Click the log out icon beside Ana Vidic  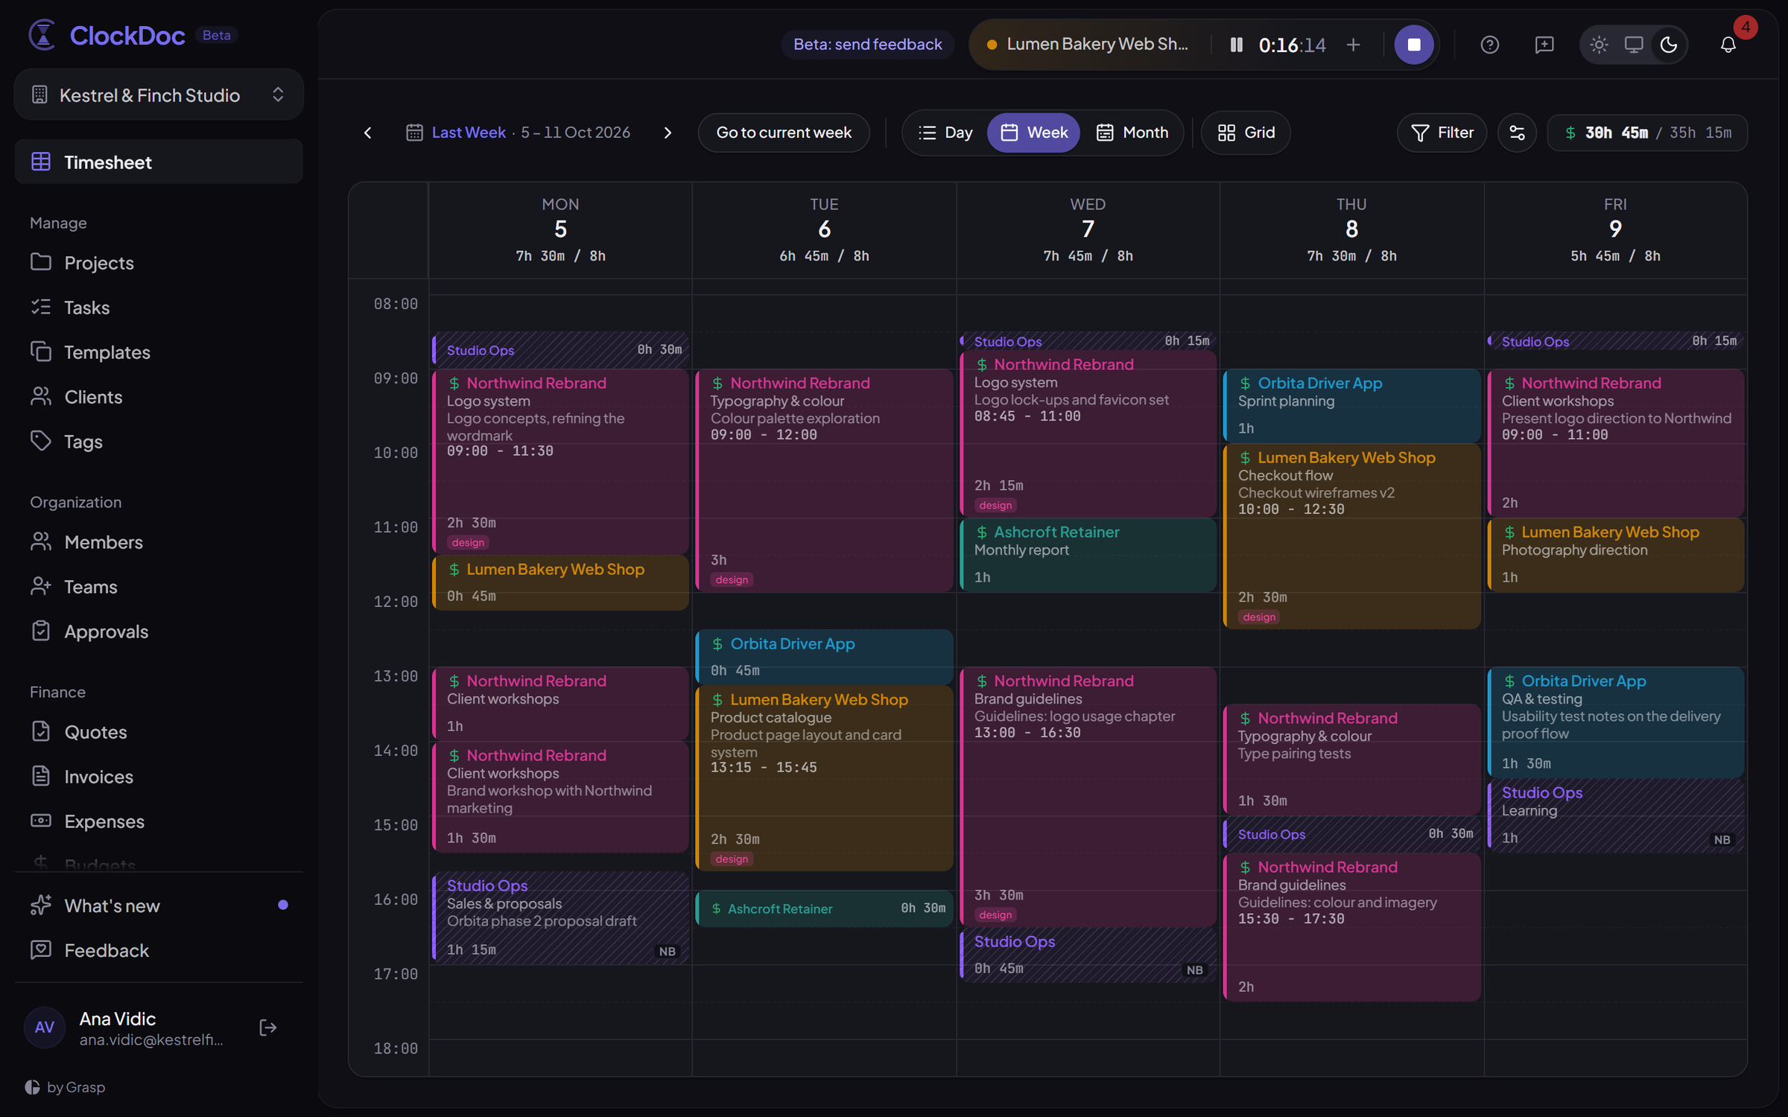pyautogui.click(x=268, y=1028)
